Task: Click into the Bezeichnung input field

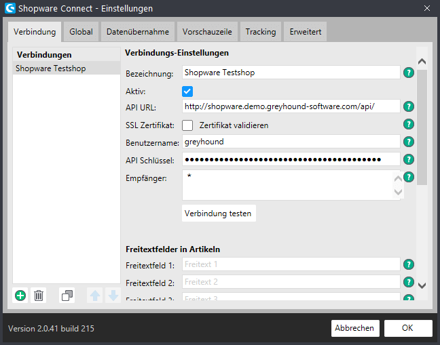Action: pyautogui.click(x=291, y=73)
